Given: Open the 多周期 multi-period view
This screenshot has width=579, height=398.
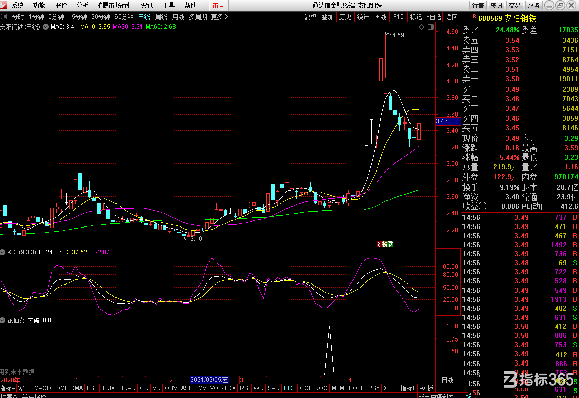Looking at the screenshot, I should coord(198,17).
